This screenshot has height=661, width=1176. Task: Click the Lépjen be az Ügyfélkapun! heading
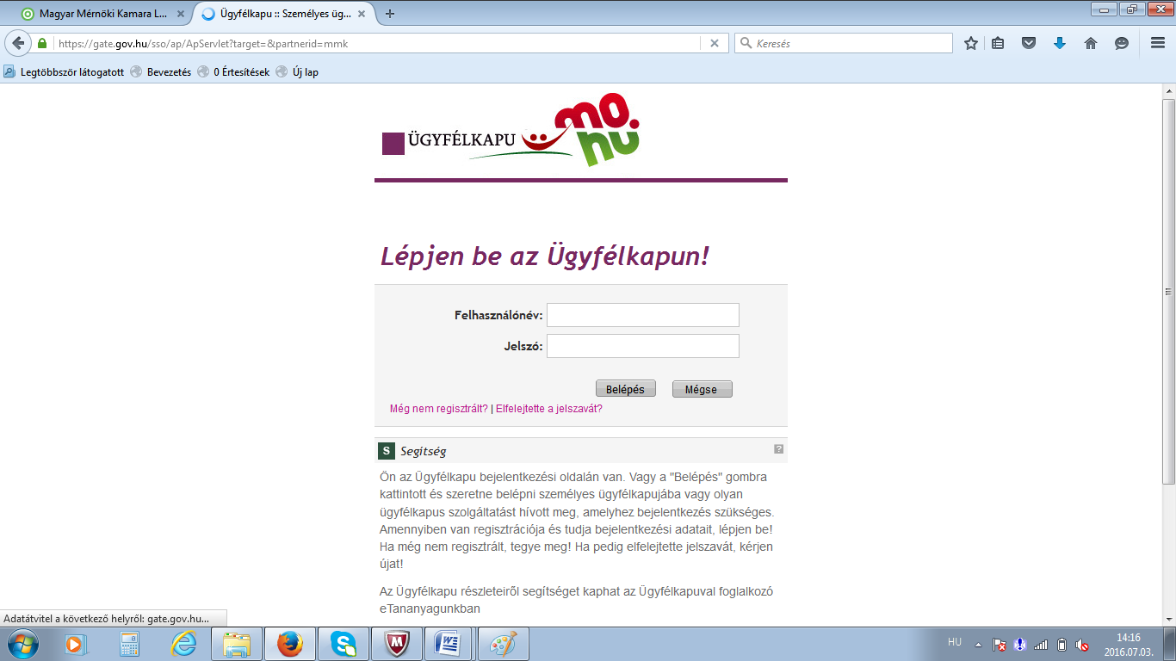pyautogui.click(x=545, y=256)
